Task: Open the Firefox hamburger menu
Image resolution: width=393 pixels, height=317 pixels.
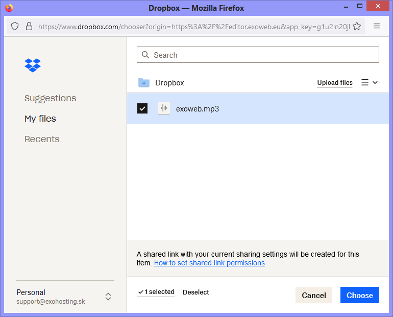Action: click(377, 26)
